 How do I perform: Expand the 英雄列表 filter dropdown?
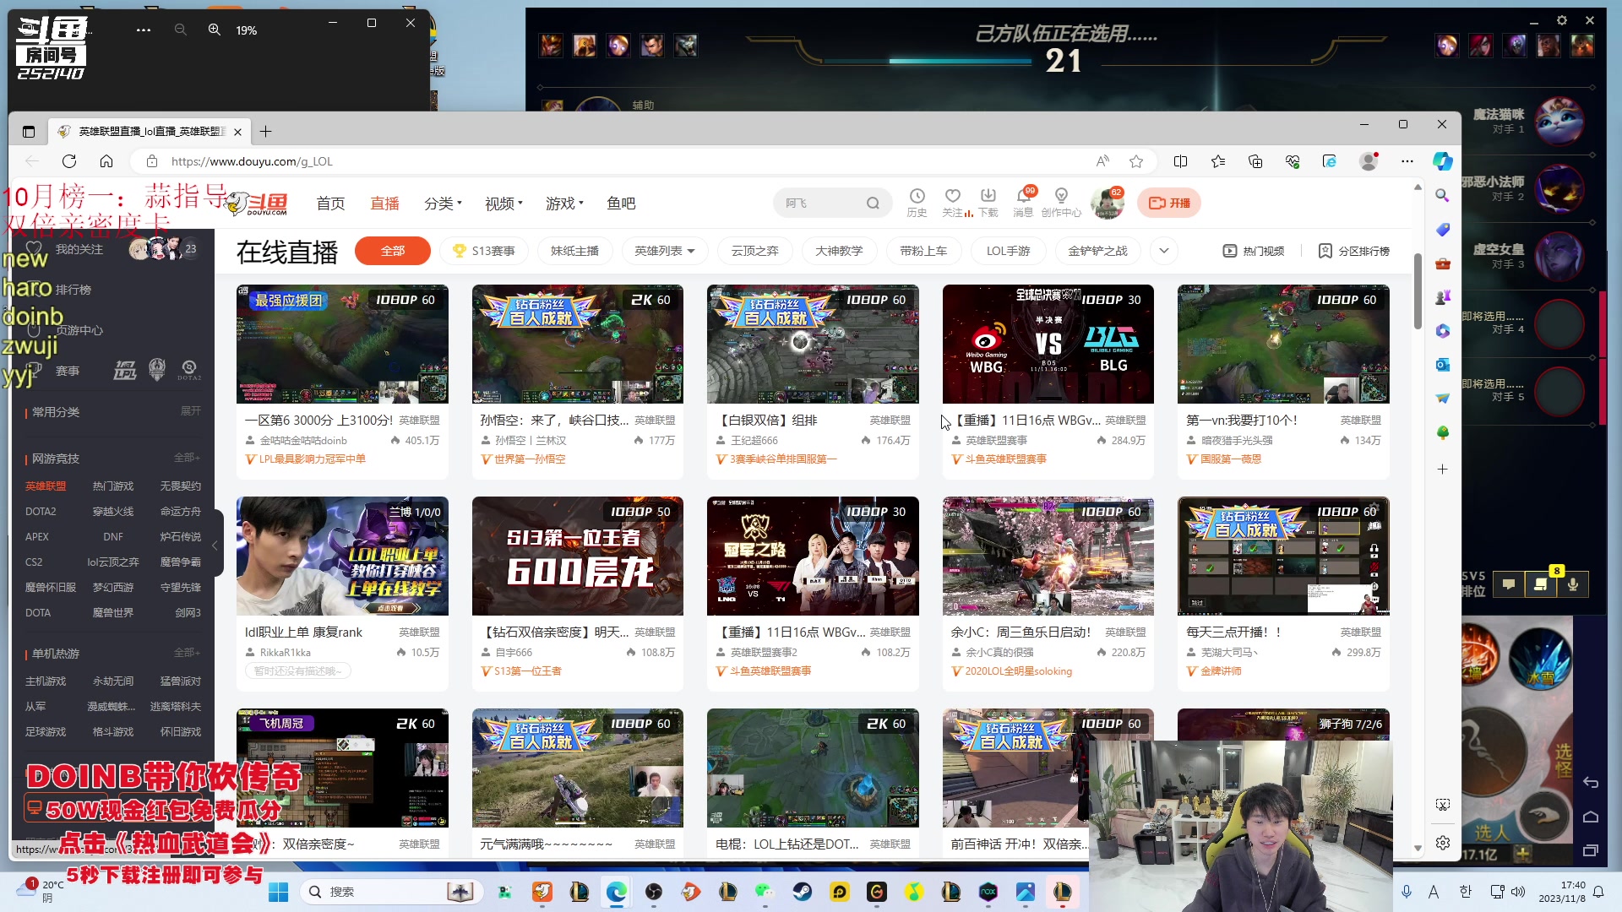tap(665, 251)
